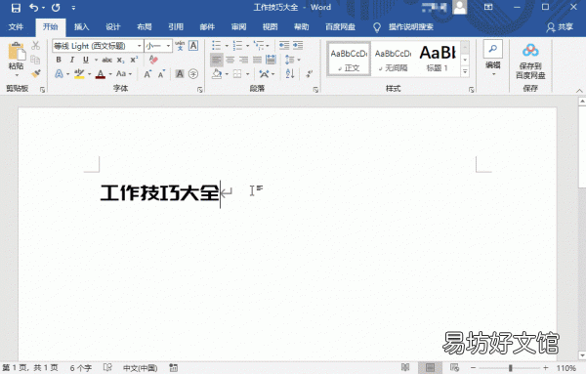Expand the styles gallery more arrow
The image size is (586, 374).
click(x=465, y=71)
